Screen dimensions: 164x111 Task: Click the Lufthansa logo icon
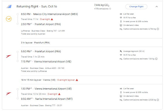(9, 19)
